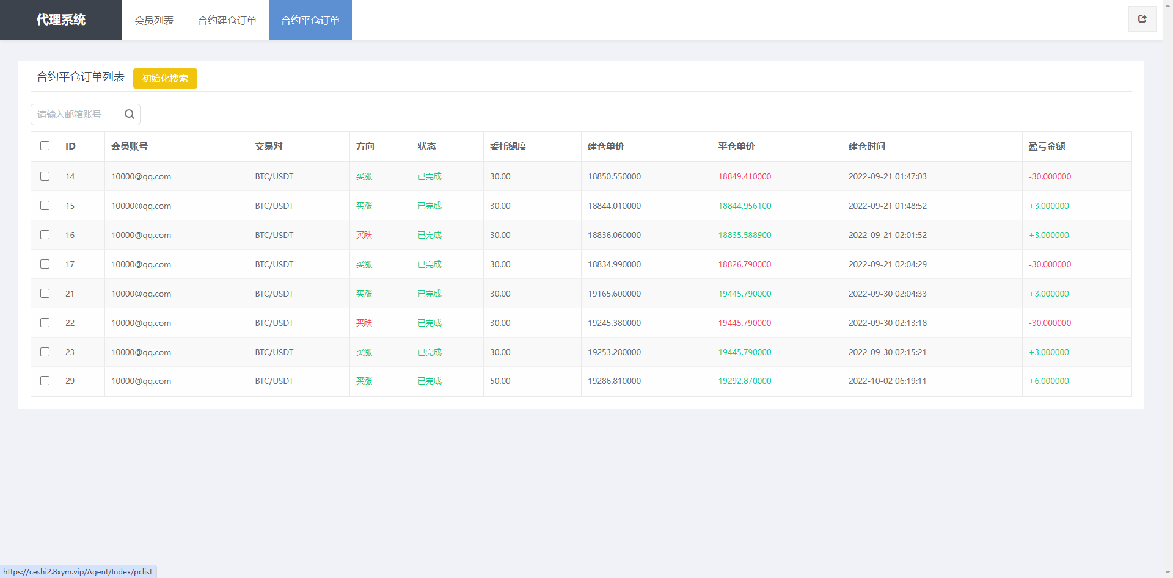The width and height of the screenshot is (1173, 578).
Task: Click the +6.000000 profit value for order 29
Action: click(x=1049, y=381)
